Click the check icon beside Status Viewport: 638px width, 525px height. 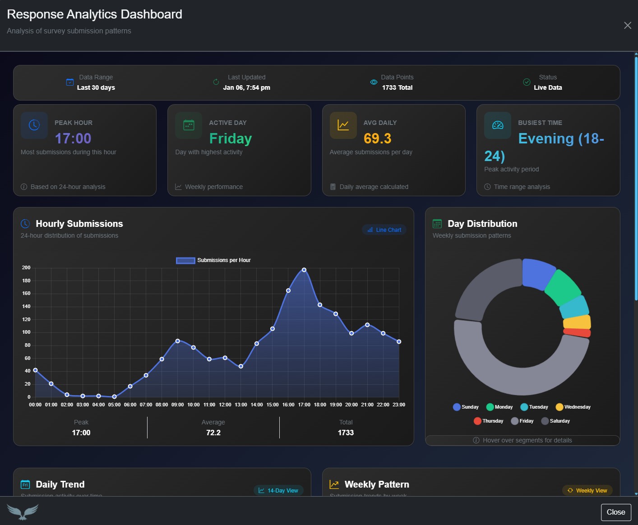point(527,82)
